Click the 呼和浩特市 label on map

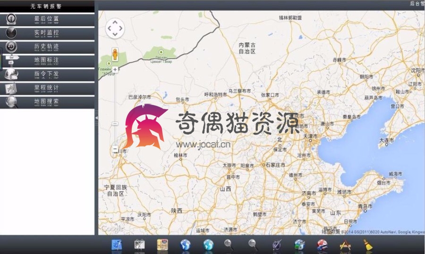coord(215,94)
